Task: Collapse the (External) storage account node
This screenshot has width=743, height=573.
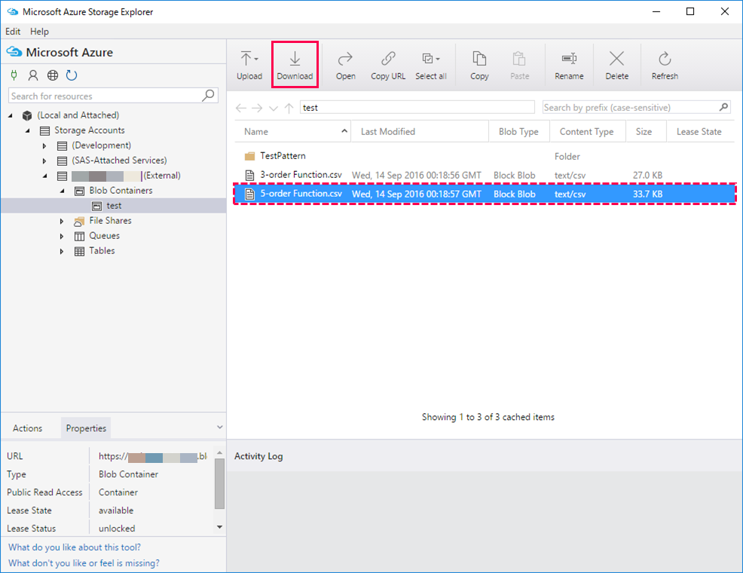Action: 44,176
